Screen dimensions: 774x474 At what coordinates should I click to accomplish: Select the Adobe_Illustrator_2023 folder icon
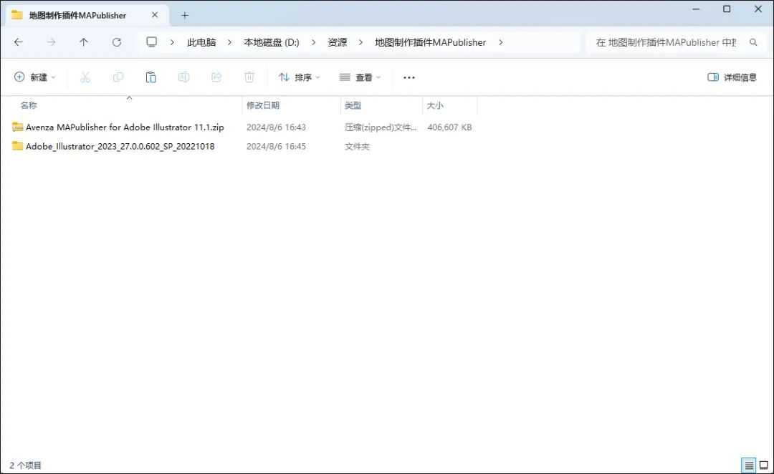[x=18, y=146]
